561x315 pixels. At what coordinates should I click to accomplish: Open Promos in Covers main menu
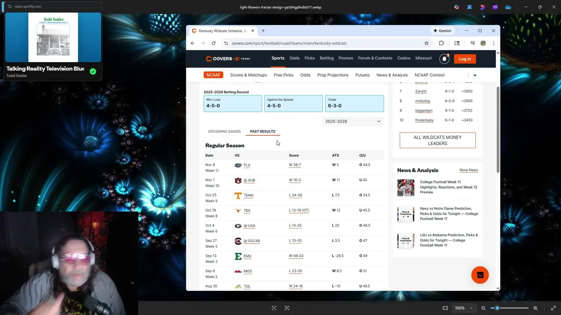click(346, 58)
